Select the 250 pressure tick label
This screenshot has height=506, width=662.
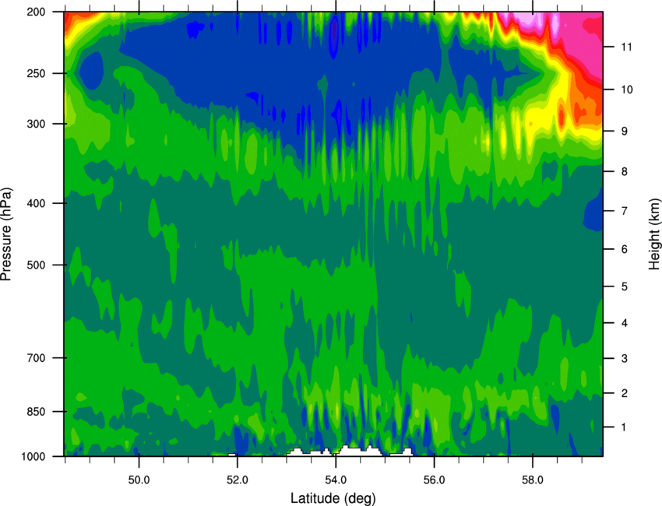tap(36, 73)
